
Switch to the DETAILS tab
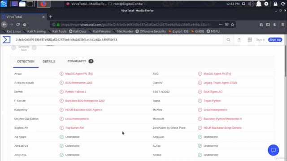point(49,62)
